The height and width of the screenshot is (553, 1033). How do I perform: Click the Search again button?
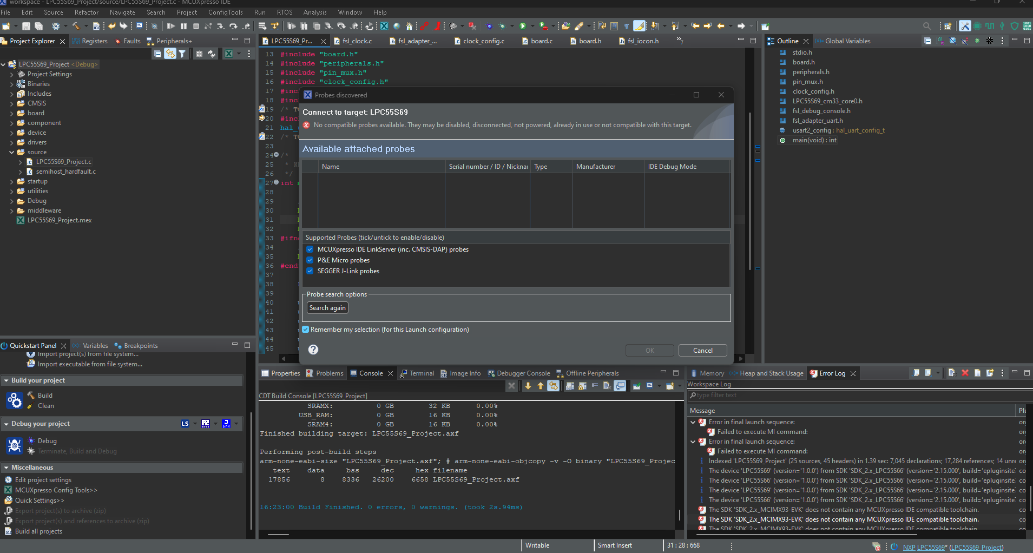327,308
